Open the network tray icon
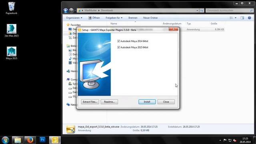This screenshot has height=144, width=256. pyautogui.click(x=230, y=140)
